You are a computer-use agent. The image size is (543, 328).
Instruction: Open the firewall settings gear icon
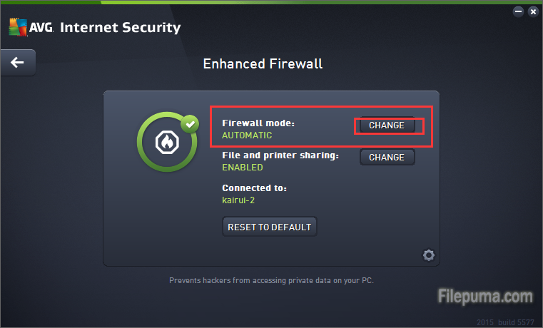[428, 255]
